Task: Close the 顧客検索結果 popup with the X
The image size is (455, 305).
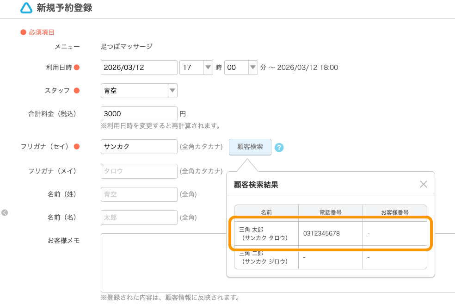Action: [424, 184]
